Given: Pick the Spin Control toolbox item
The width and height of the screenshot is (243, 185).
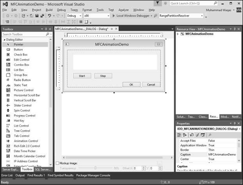Looking at the screenshot, I should (x=25, y=110).
